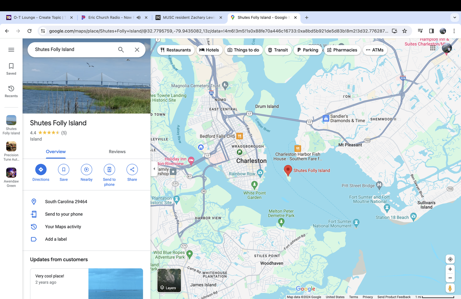Filter map by ATMs
The image size is (461, 299).
pyautogui.click(x=375, y=50)
